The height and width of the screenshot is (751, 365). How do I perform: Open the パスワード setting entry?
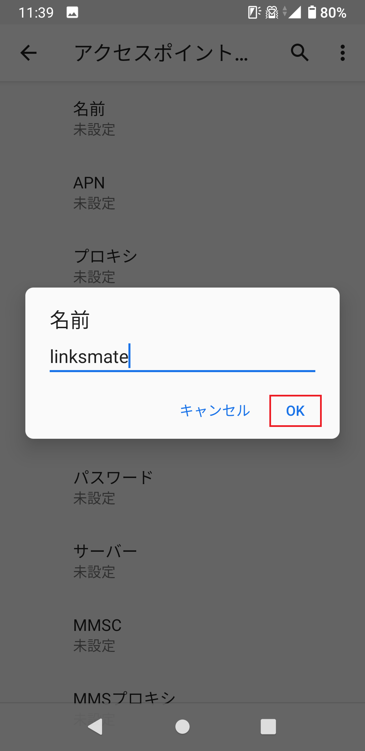pyautogui.click(x=182, y=487)
